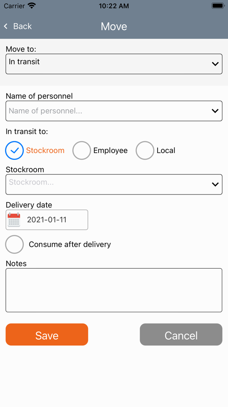
Task: Click the Stockroom placeholder text field
Action: tap(114, 184)
